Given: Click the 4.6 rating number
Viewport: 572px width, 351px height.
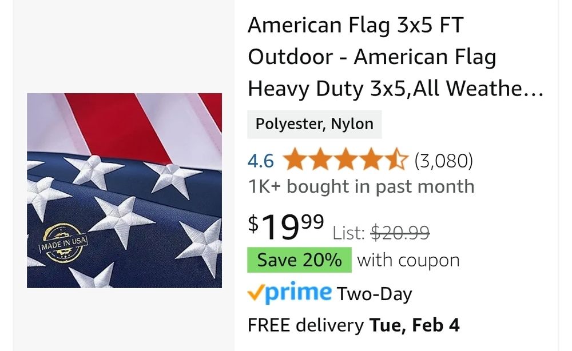Looking at the screenshot, I should tap(260, 161).
